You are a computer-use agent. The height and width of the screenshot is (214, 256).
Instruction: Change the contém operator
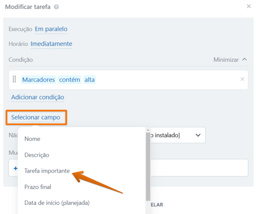[70, 80]
